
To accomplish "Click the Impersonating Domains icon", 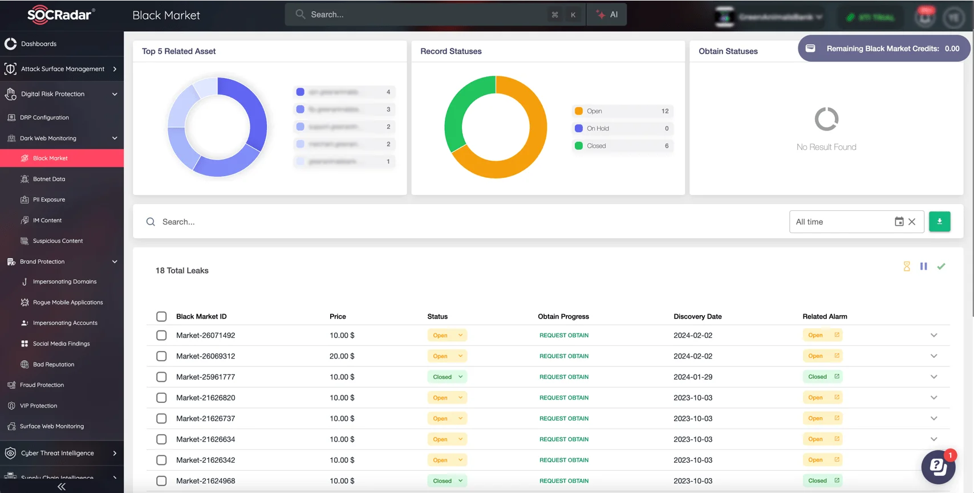I will click(x=25, y=282).
